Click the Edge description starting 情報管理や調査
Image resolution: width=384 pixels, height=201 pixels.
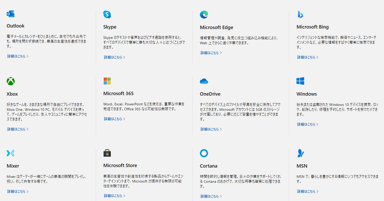[239, 40]
